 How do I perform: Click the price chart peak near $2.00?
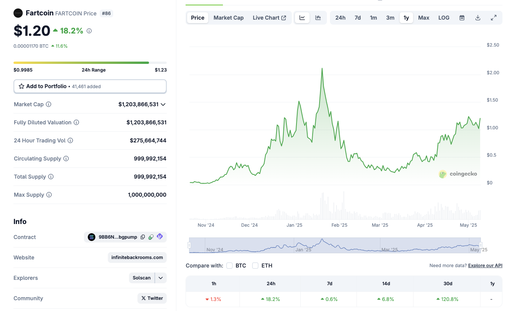[322, 69]
